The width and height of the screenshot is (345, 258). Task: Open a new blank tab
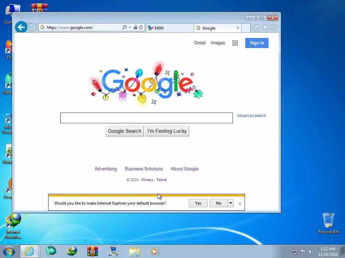[246, 28]
